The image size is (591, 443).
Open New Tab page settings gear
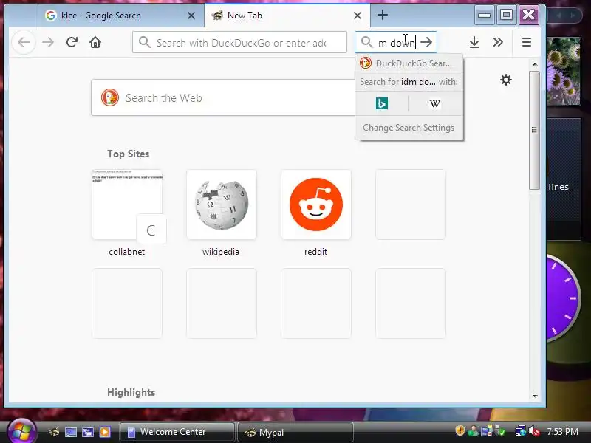tap(506, 80)
